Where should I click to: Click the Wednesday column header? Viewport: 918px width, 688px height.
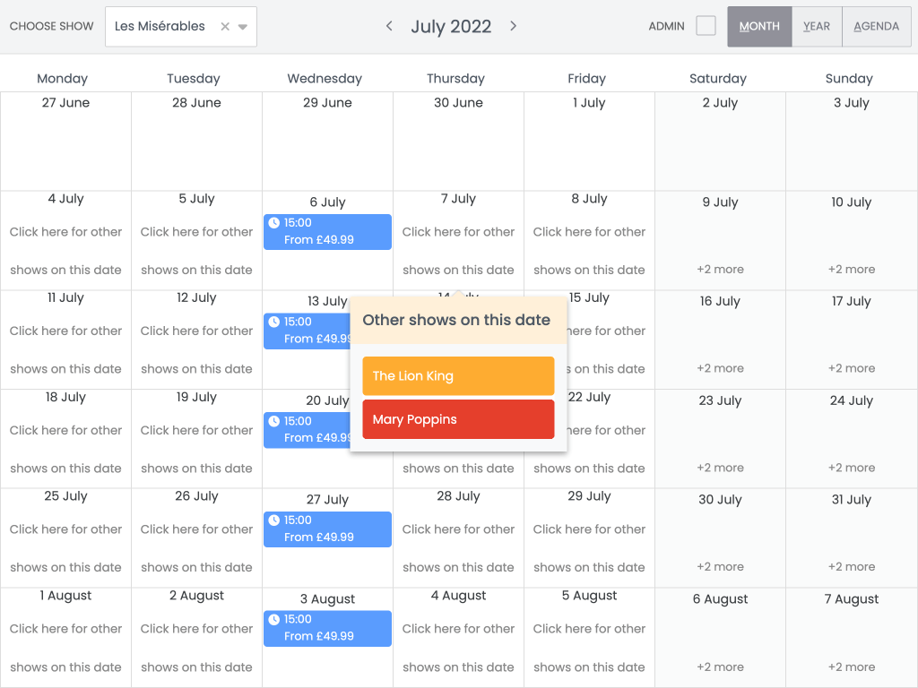(x=325, y=79)
